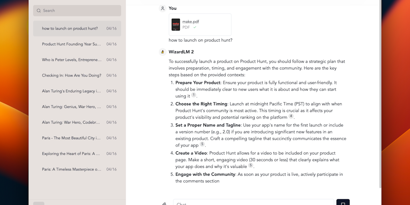Click the search magnifier icon
Image resolution: width=410 pixels, height=205 pixels.
39,11
